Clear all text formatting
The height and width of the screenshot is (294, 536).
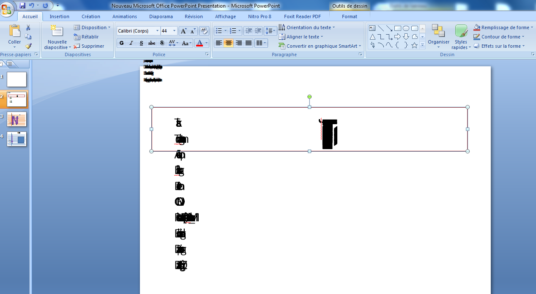point(204,31)
